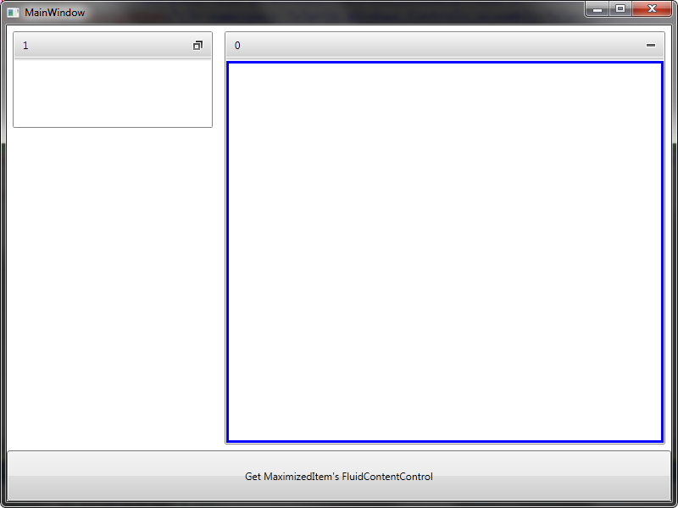
Task: Close the MainWindow window
Action: (x=652, y=8)
